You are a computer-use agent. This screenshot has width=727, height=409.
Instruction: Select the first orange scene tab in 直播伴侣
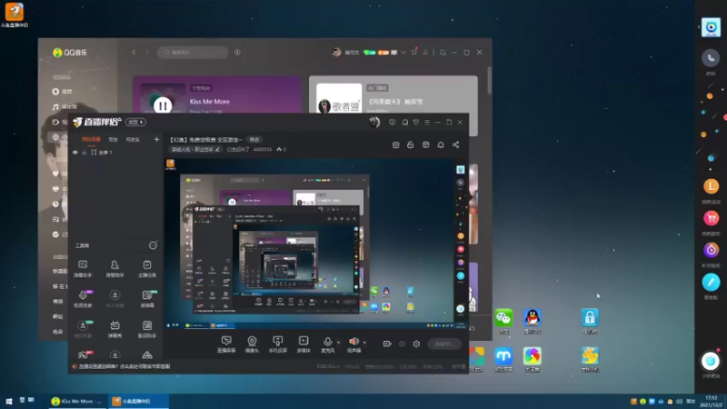[91, 139]
